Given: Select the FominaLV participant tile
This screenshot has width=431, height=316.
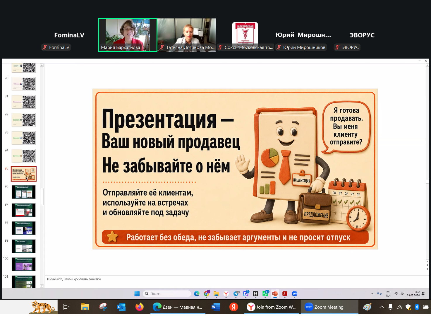Looking at the screenshot, I should click(69, 35).
